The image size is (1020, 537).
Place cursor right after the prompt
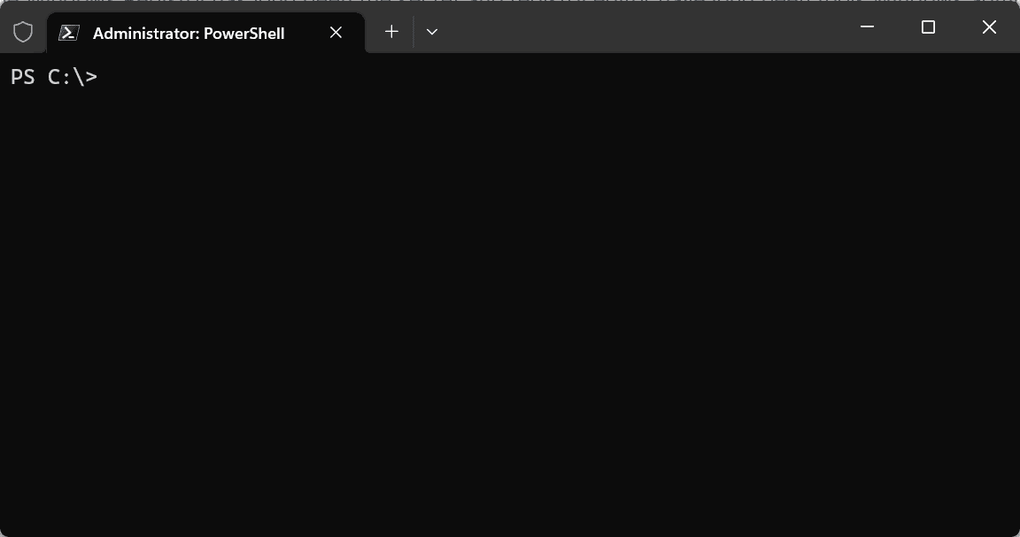tap(106, 78)
